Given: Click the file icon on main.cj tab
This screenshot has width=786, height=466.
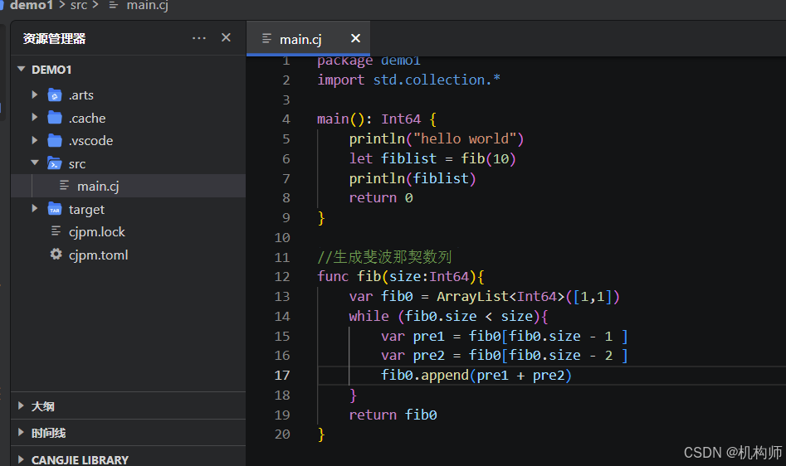Looking at the screenshot, I should [x=266, y=38].
